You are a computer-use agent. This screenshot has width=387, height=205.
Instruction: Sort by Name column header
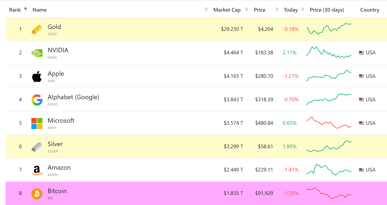tap(40, 10)
